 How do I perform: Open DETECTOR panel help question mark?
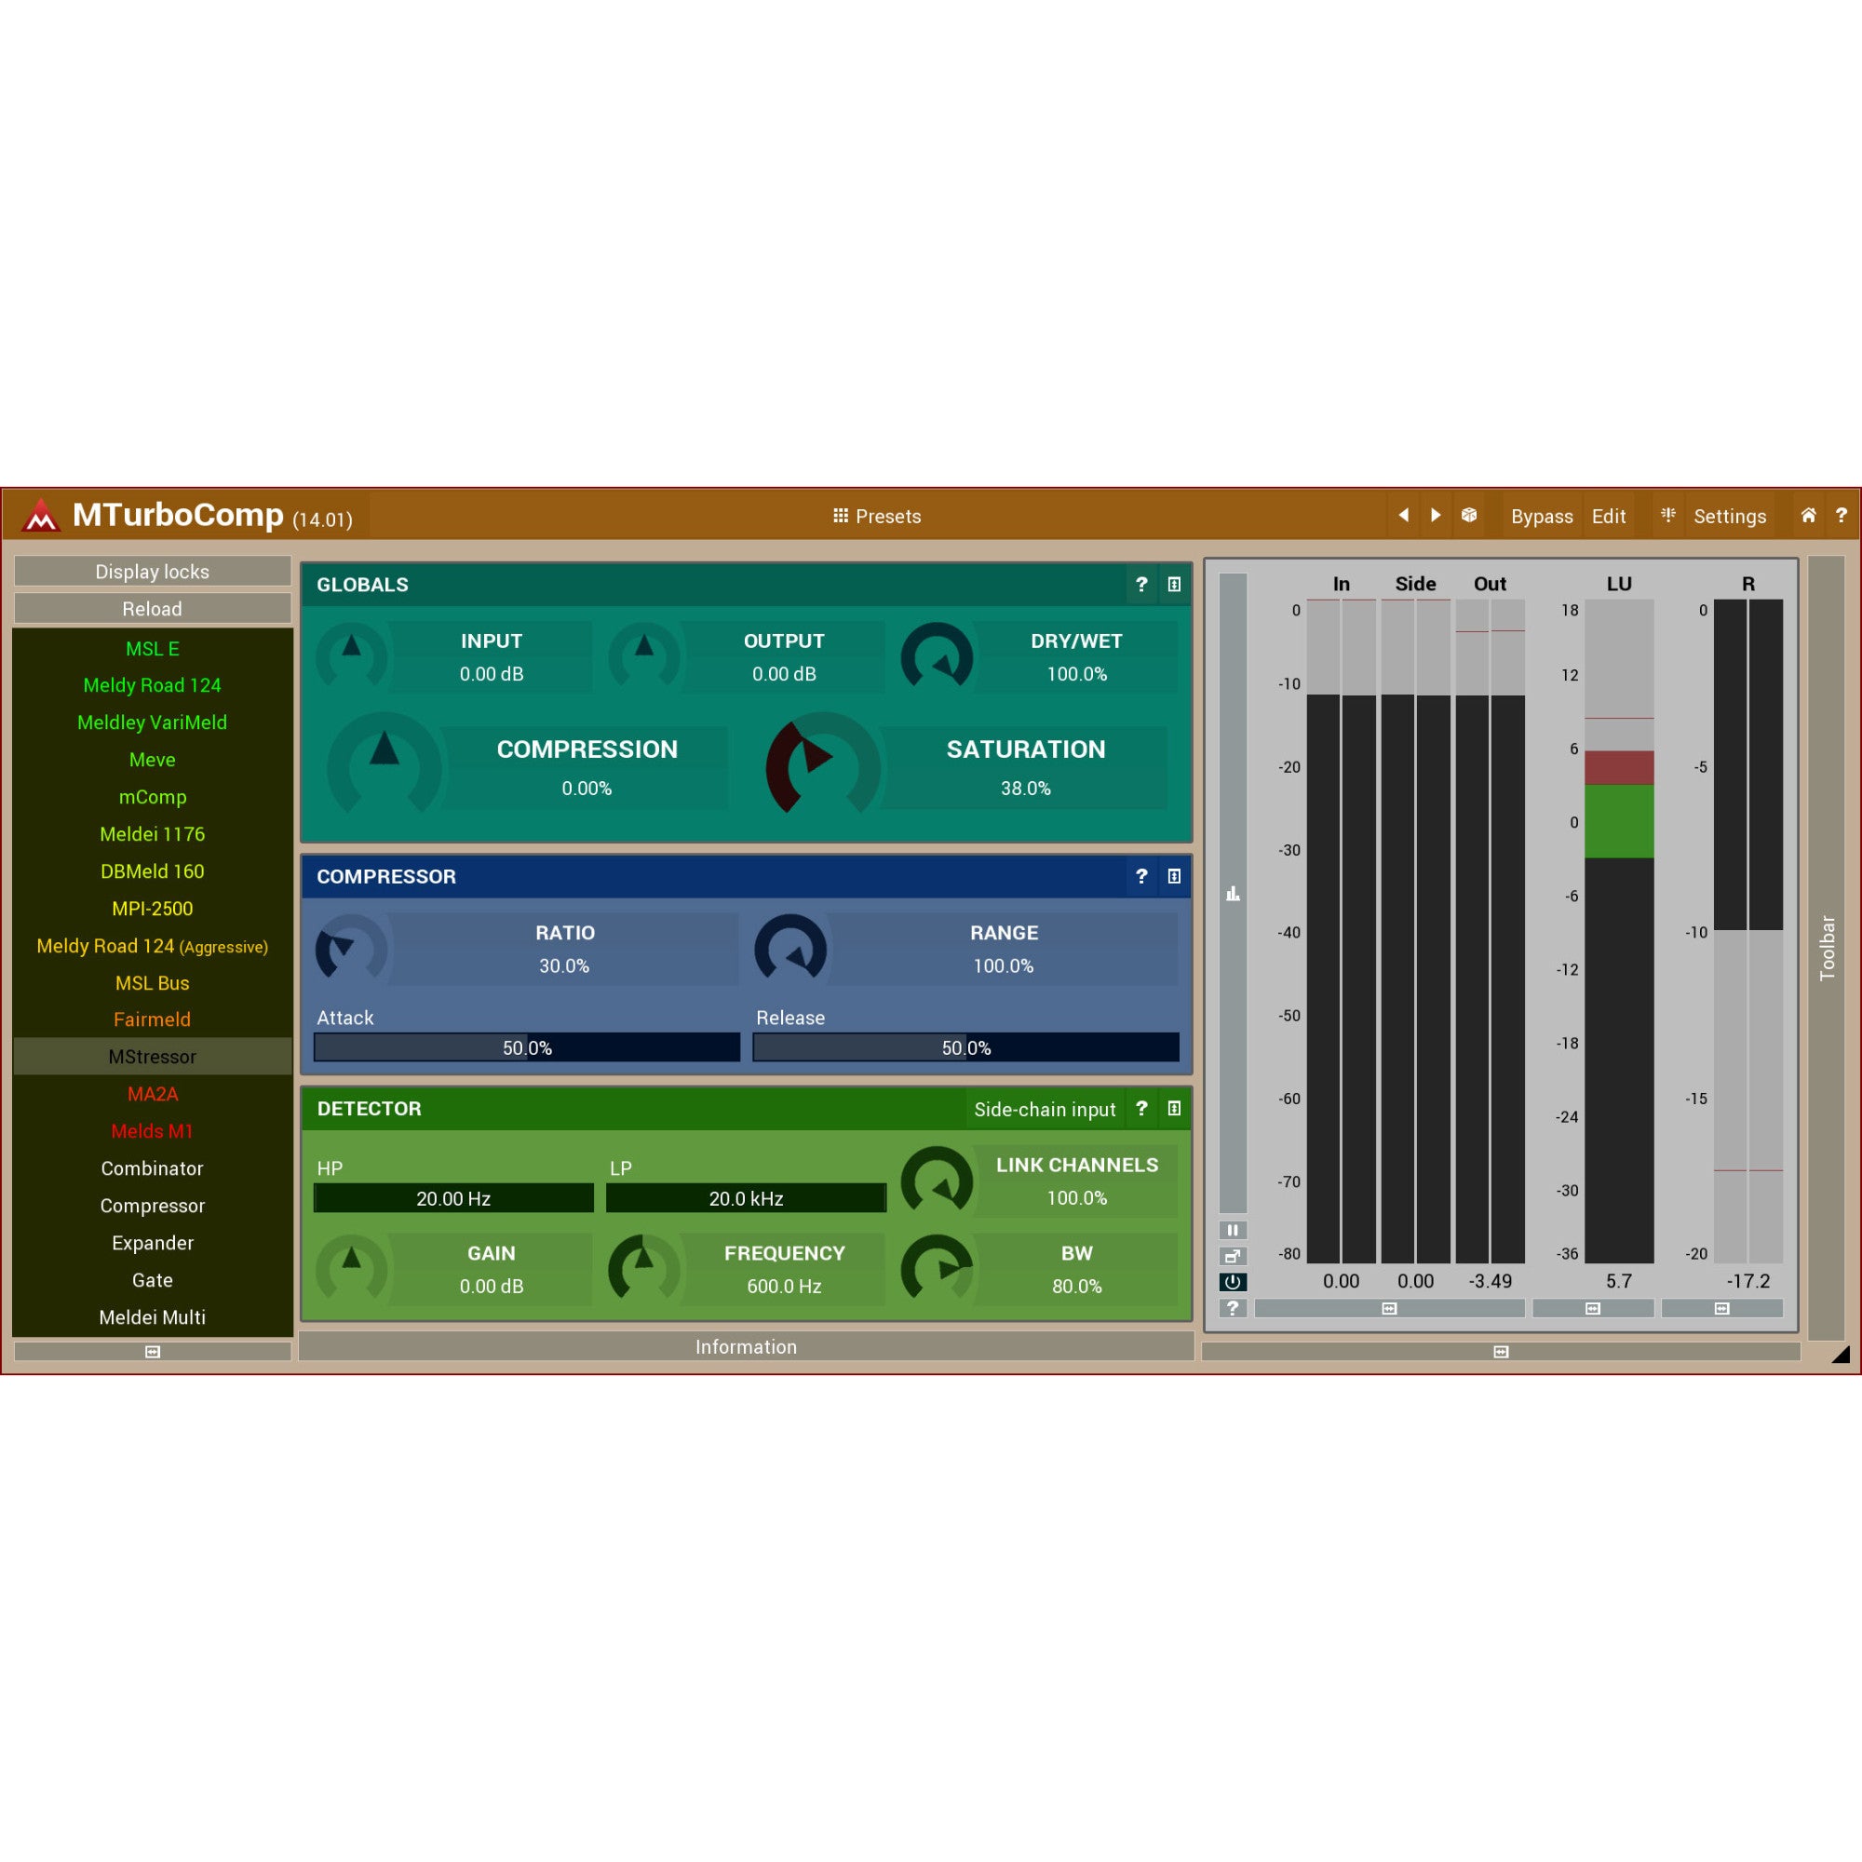pos(1141,1110)
